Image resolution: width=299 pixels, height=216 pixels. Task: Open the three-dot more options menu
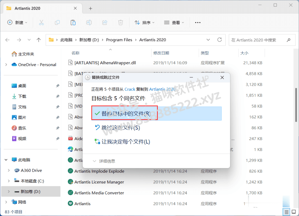(198, 22)
